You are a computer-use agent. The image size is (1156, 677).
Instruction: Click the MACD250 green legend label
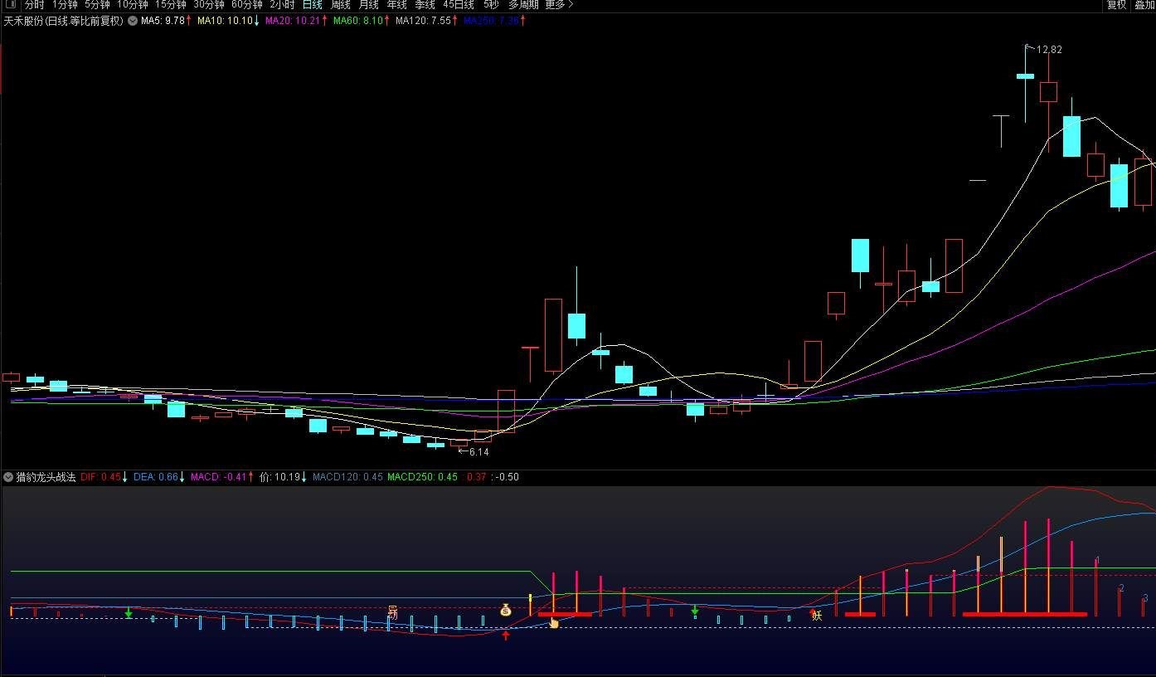(x=422, y=477)
